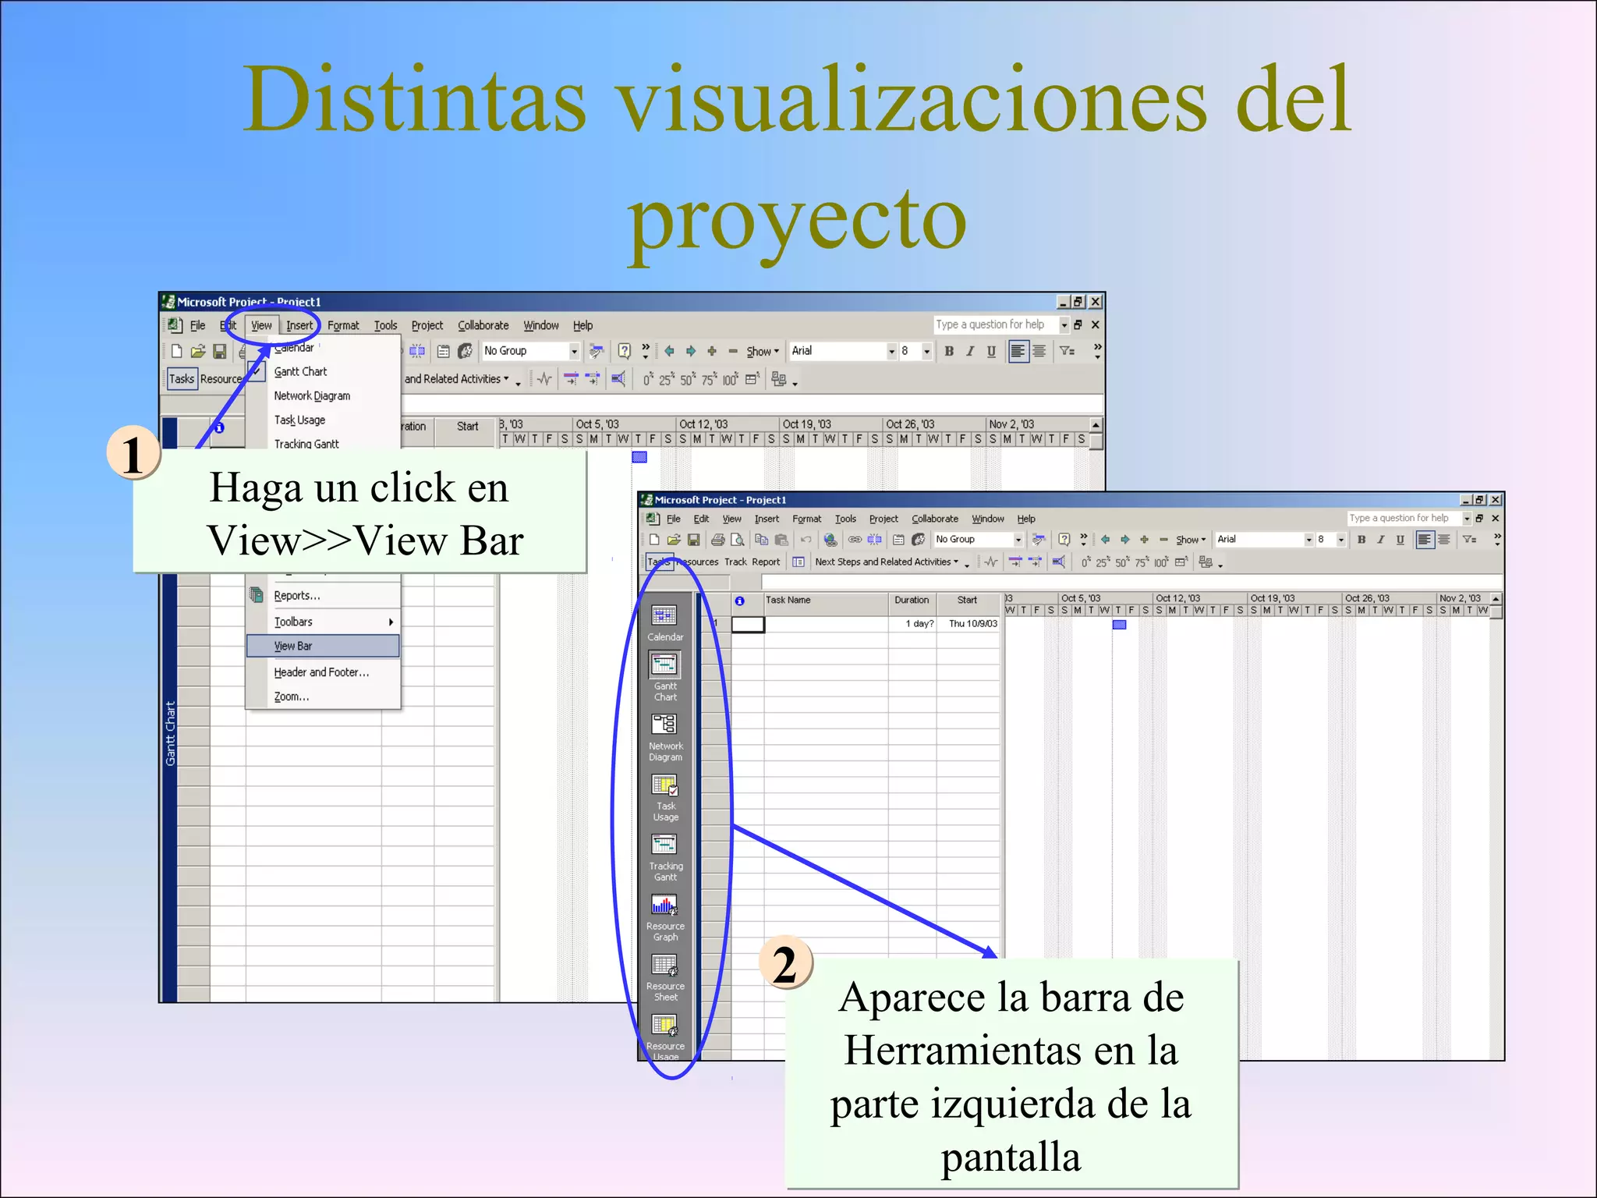Select the Calendar icon in the View Bar
The height and width of the screenshot is (1198, 1597).
click(x=664, y=616)
